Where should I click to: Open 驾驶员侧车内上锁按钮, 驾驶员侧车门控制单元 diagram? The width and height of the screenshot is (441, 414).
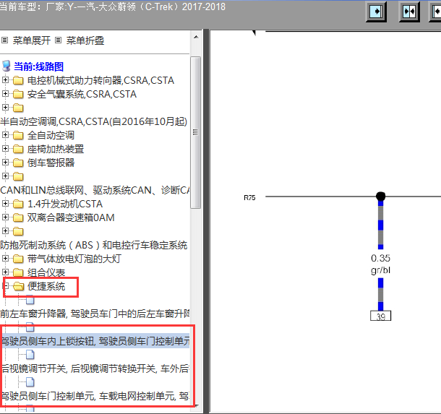click(x=95, y=341)
